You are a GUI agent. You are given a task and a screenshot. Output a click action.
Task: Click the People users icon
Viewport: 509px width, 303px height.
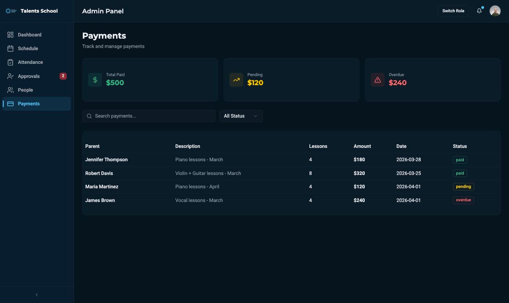point(10,90)
